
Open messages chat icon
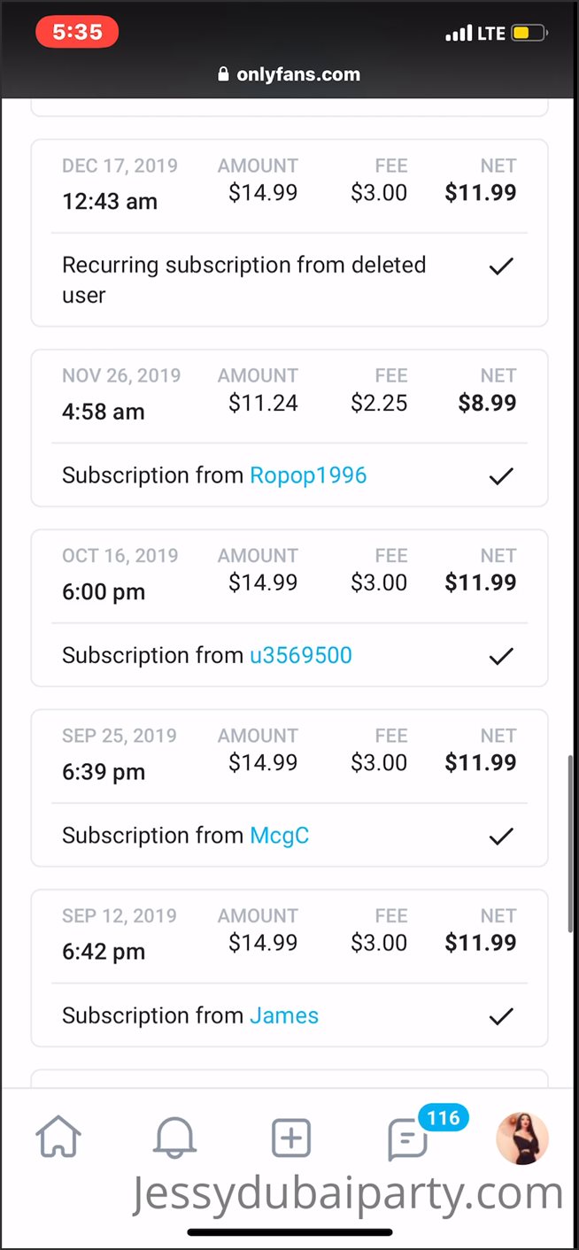408,1139
